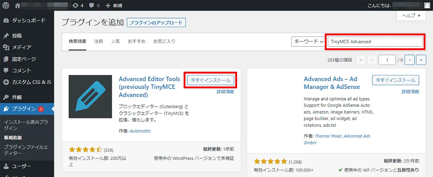The height and width of the screenshot is (177, 433).
Task: Switch to the 人気 tab
Action: (115, 41)
